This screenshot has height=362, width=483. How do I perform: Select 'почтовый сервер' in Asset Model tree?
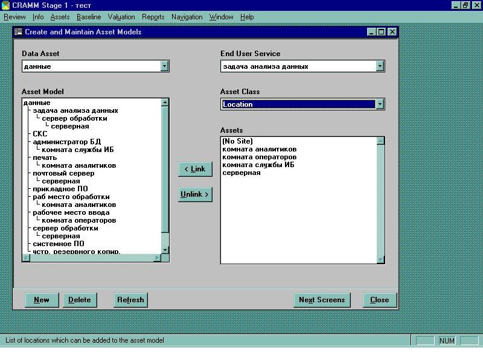[x=63, y=173]
